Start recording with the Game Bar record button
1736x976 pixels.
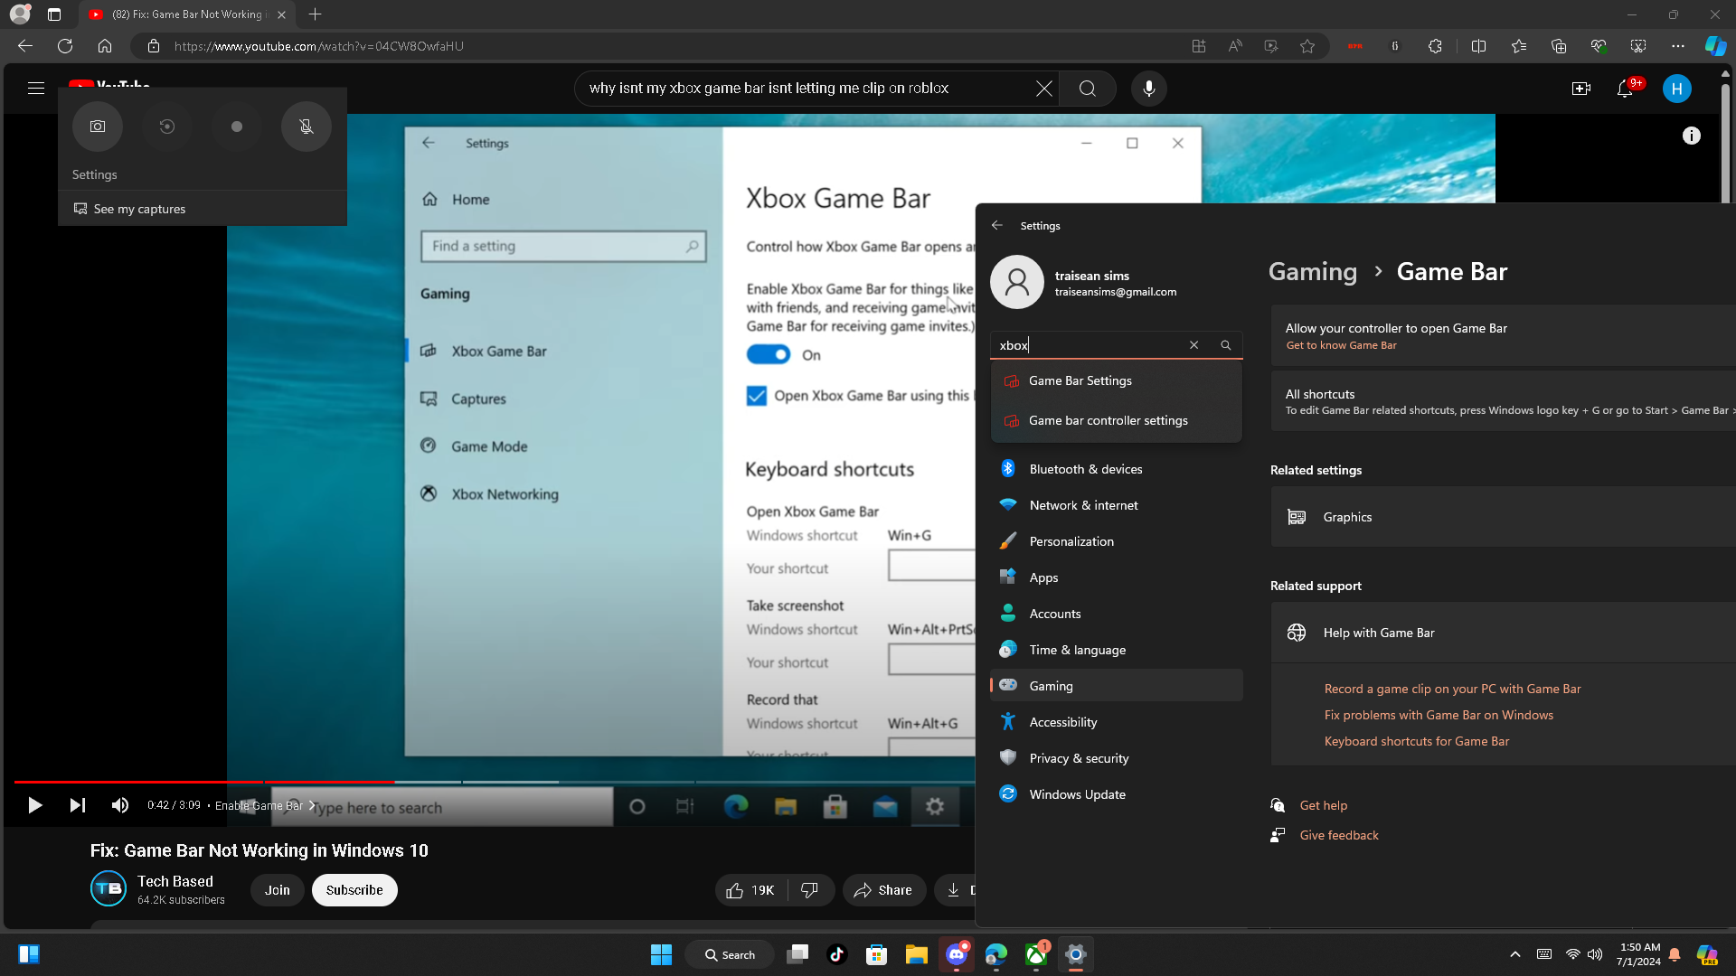(237, 127)
